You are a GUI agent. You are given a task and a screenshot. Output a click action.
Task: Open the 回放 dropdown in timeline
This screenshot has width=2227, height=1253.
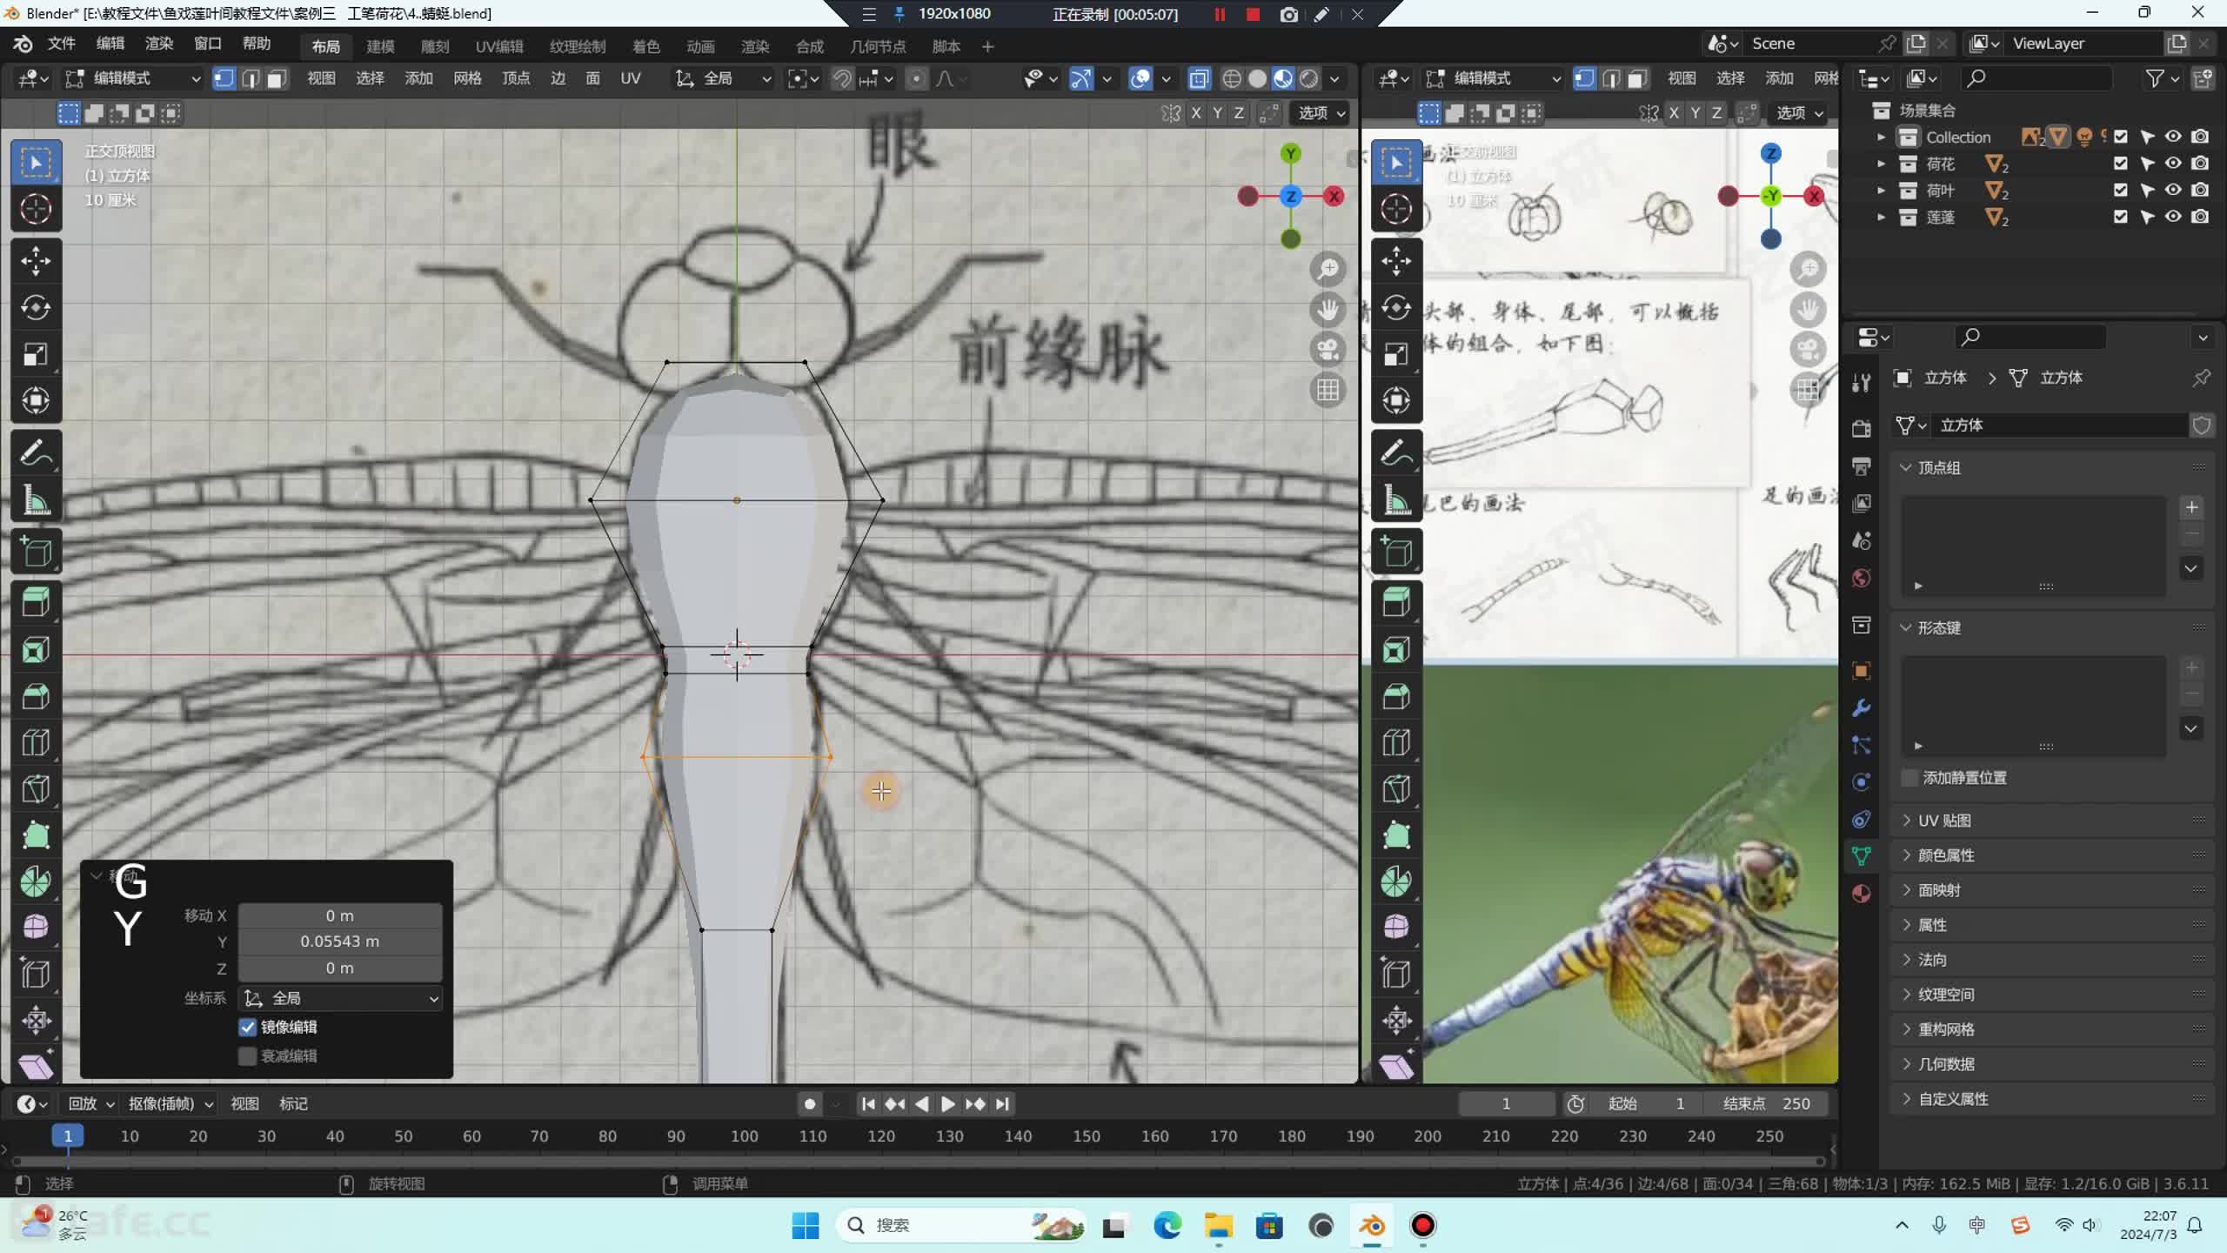(x=90, y=1103)
